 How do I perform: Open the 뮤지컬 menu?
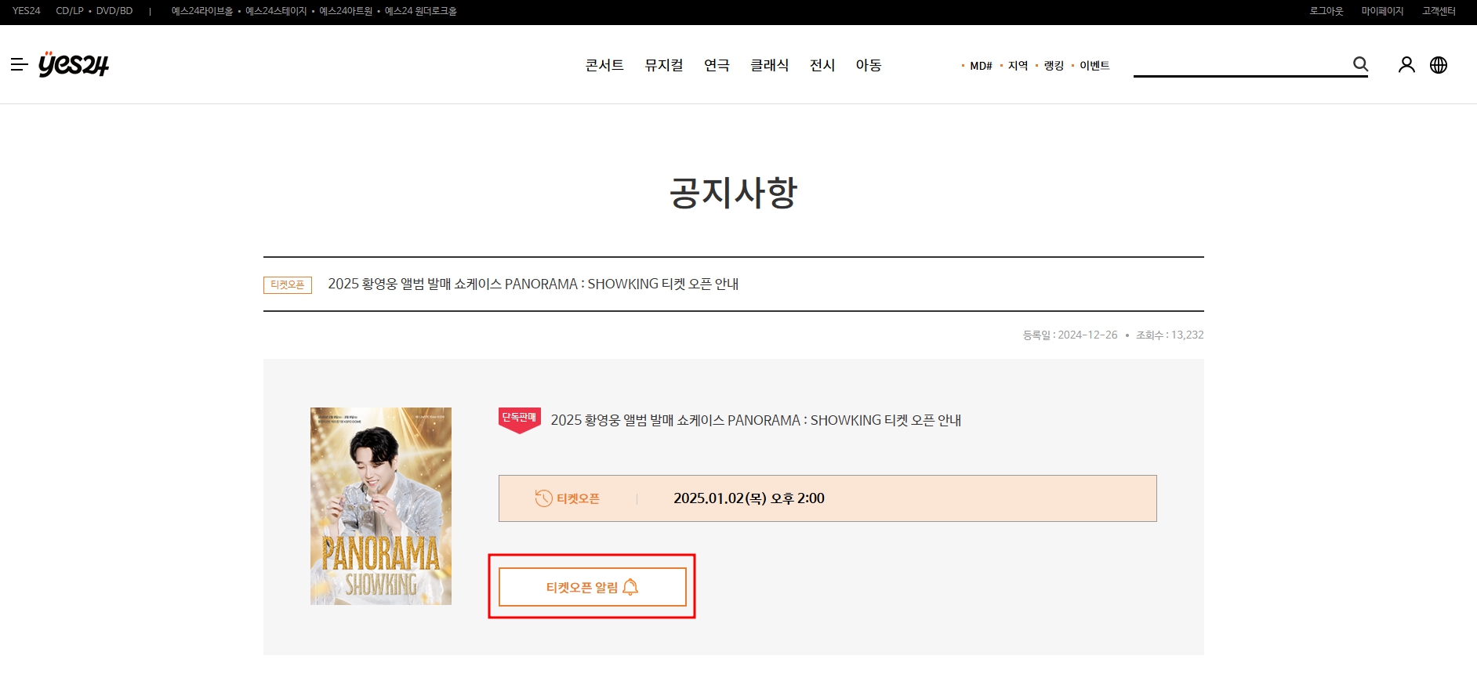[664, 65]
